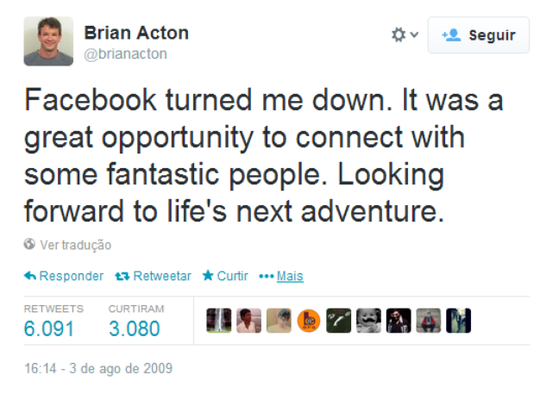Click the dark green avatar thumbnail

click(x=338, y=321)
